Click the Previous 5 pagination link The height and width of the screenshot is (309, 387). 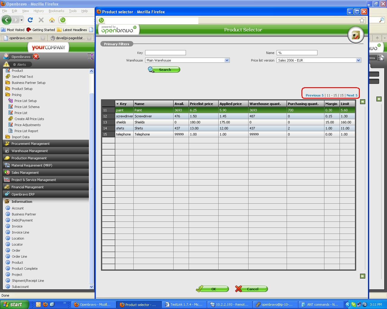[314, 95]
